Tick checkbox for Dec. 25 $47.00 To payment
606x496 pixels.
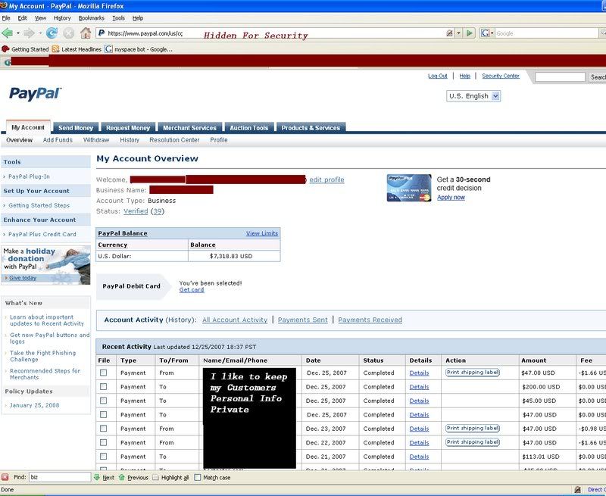[x=103, y=414]
